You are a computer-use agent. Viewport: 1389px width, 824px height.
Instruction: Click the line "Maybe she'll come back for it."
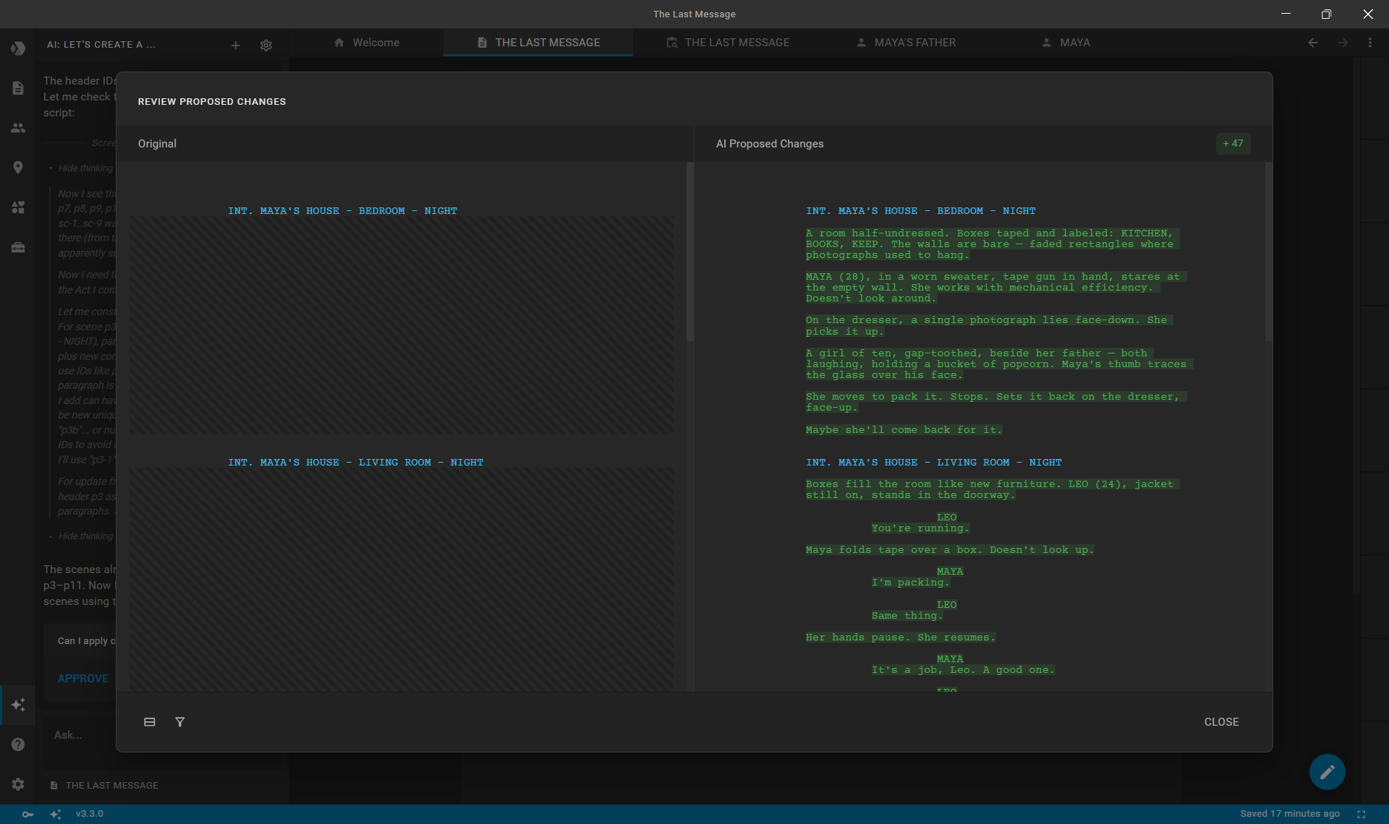click(904, 430)
